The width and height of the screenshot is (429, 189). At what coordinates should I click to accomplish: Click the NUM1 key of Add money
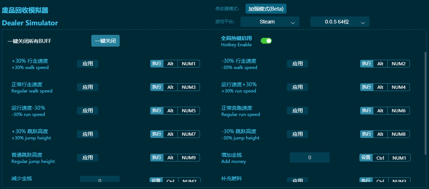399,158
